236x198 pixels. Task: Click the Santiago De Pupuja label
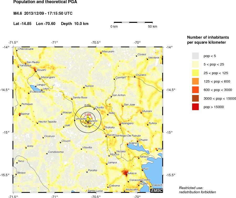coord(128,135)
